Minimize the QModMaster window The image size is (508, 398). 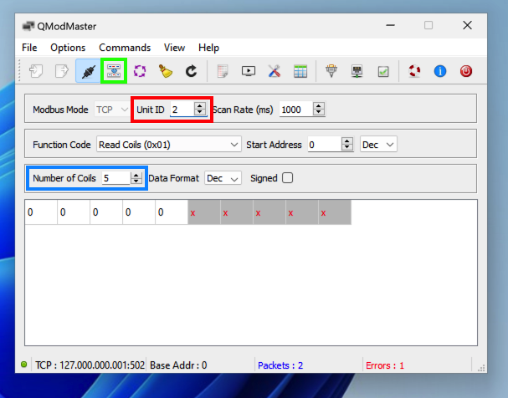tap(390, 25)
